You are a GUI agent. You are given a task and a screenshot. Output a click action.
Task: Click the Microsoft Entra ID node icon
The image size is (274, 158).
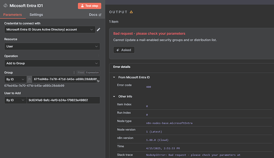click(6, 6)
